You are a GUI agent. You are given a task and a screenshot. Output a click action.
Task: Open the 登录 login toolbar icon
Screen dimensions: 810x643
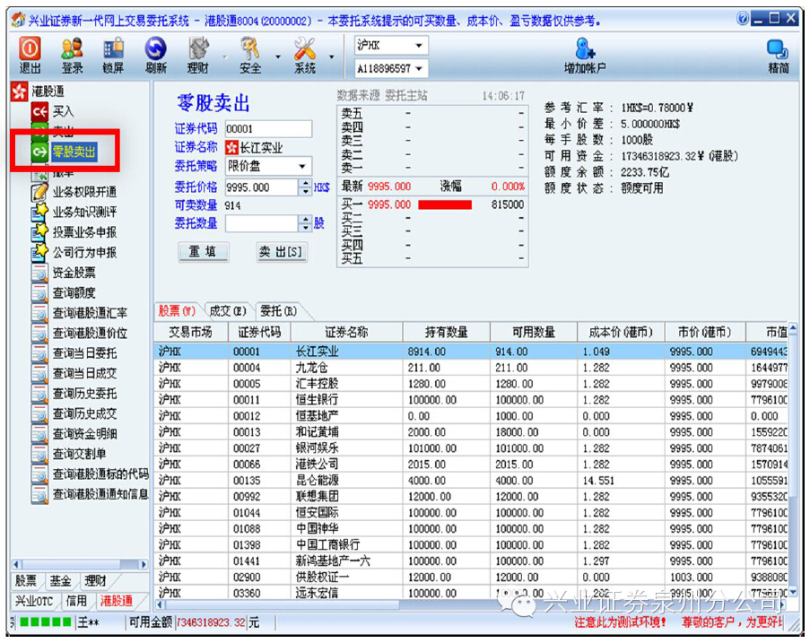72,56
